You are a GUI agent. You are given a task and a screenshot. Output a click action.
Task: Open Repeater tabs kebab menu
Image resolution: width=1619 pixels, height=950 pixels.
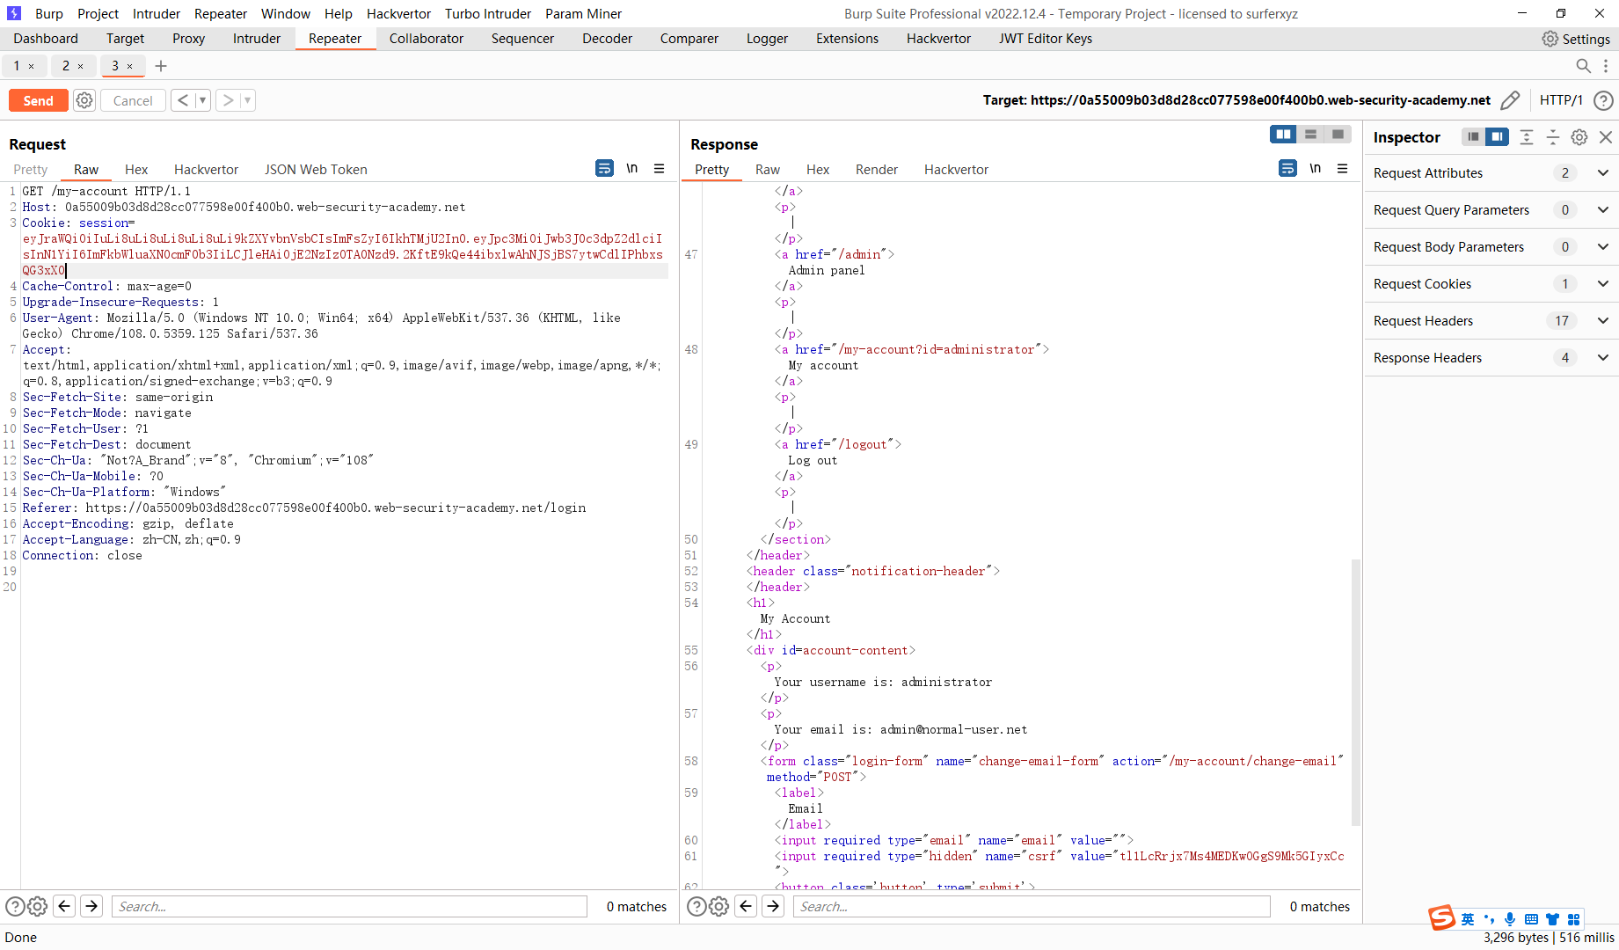(x=1606, y=66)
